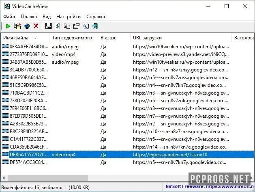This screenshot has width=255, height=192.
Task: Click the egress.yandex.net URL cell
Action: coord(170,155)
